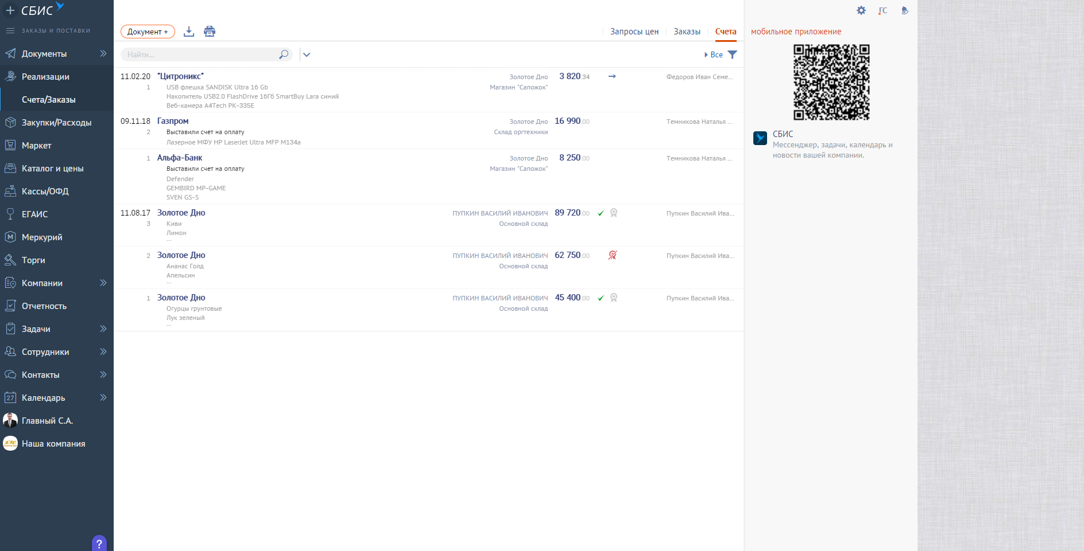Image resolution: width=1084 pixels, height=551 pixels.
Task: Click the СБИС logo at the top
Action: point(42,9)
